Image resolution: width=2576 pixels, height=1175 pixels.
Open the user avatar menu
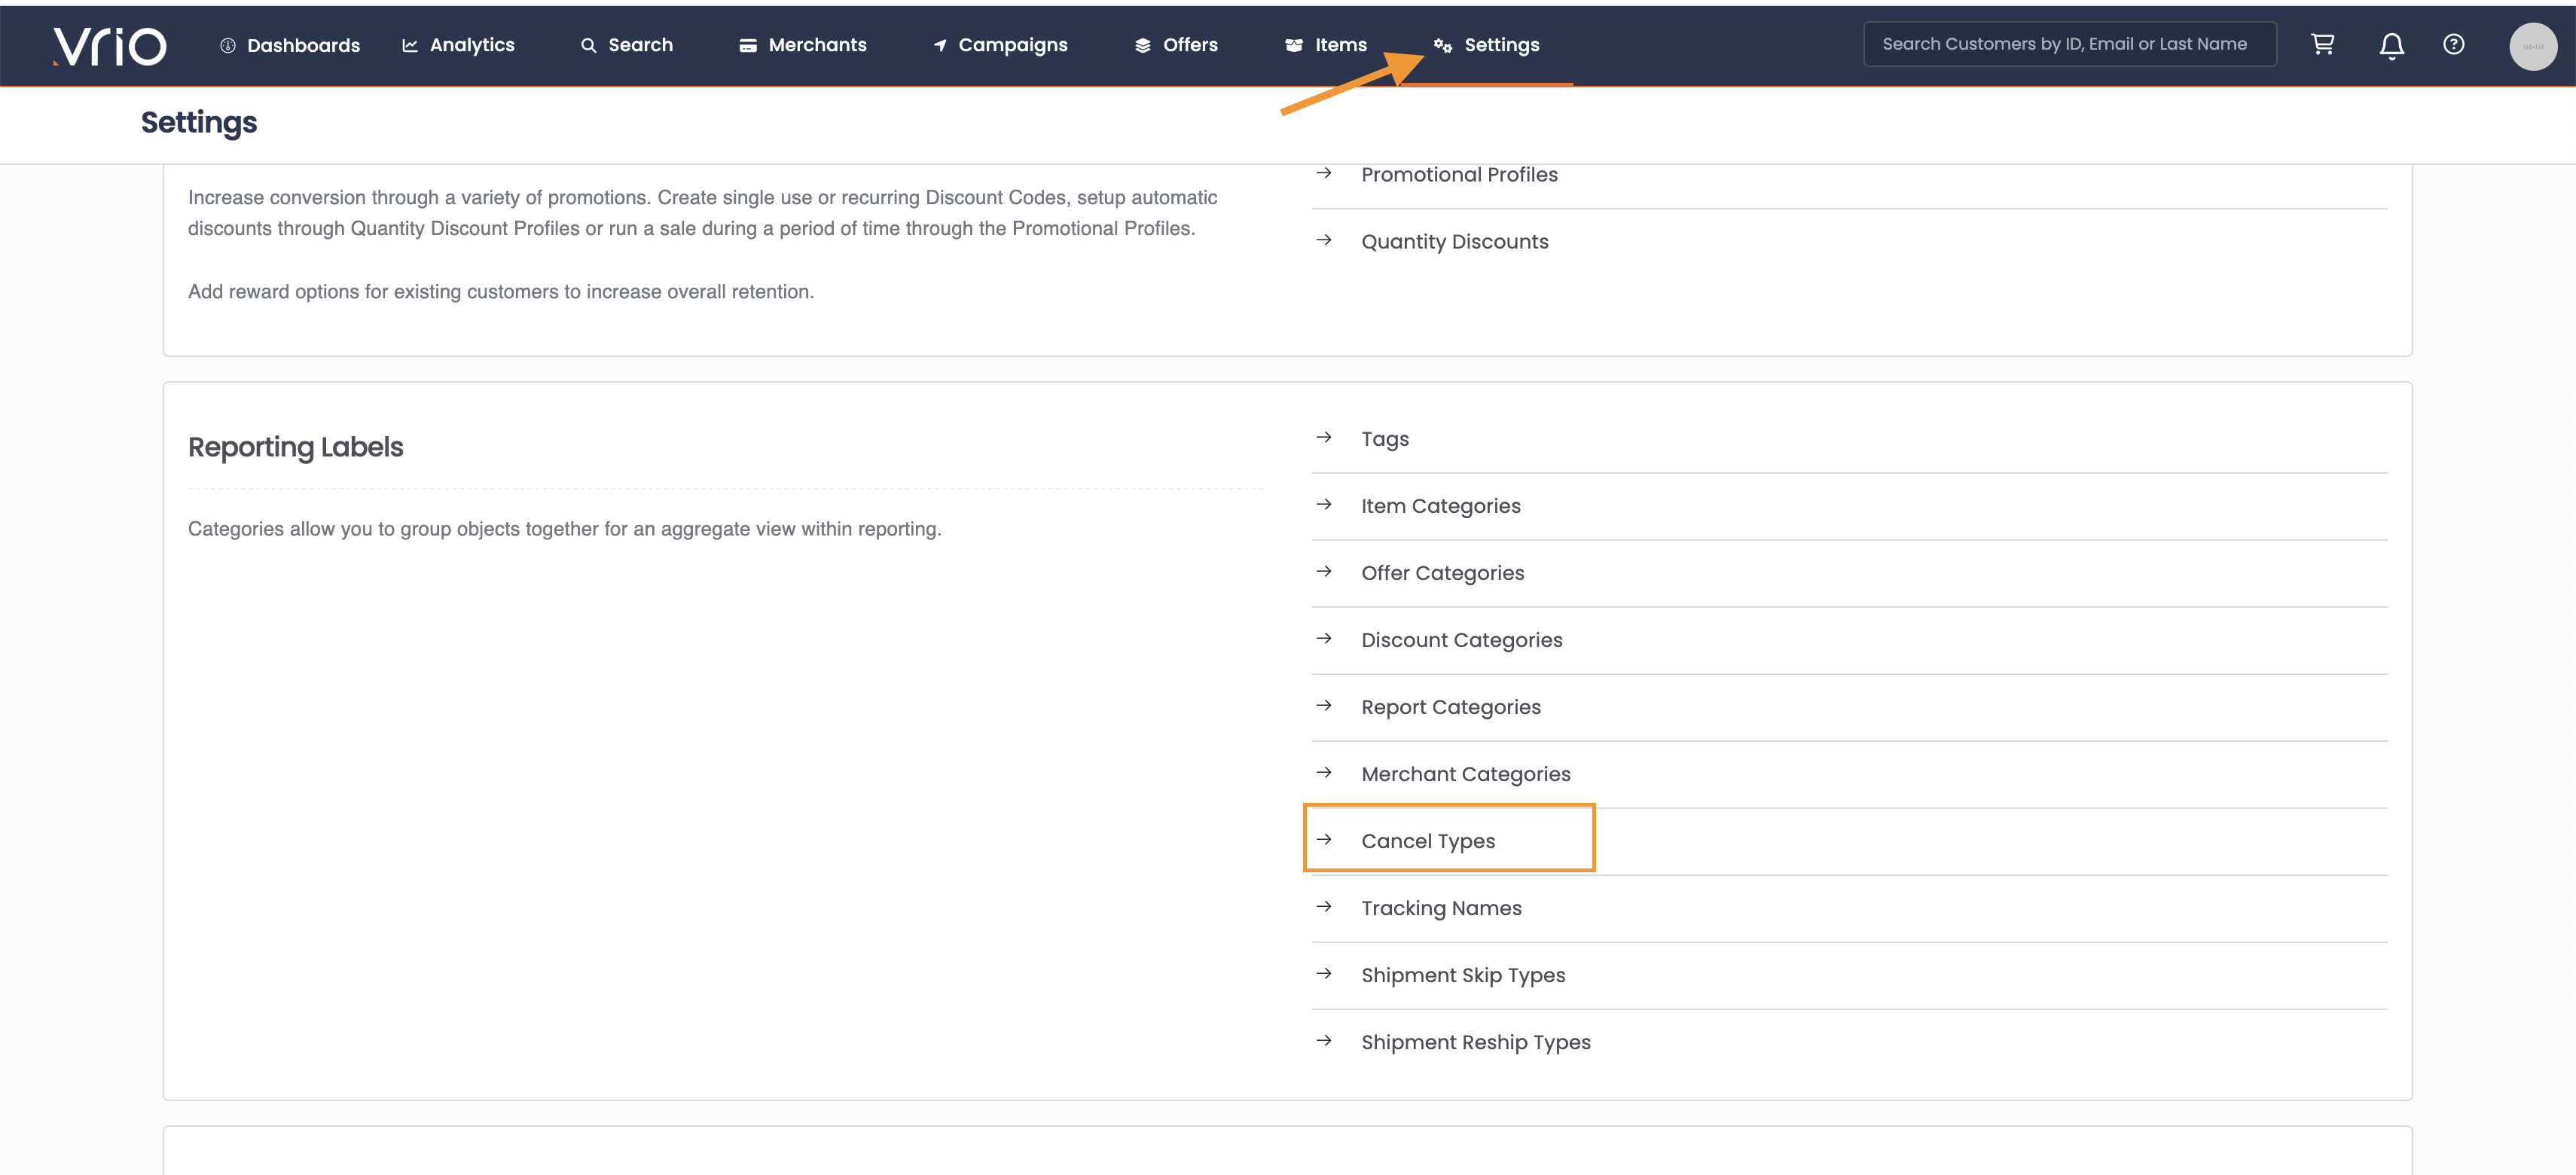[2532, 46]
